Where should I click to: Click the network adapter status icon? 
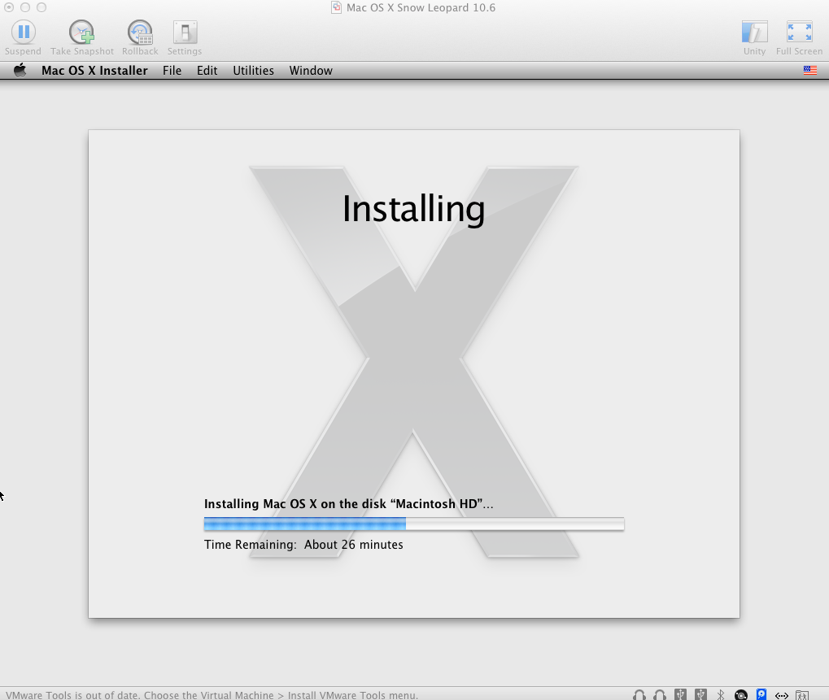[782, 695]
